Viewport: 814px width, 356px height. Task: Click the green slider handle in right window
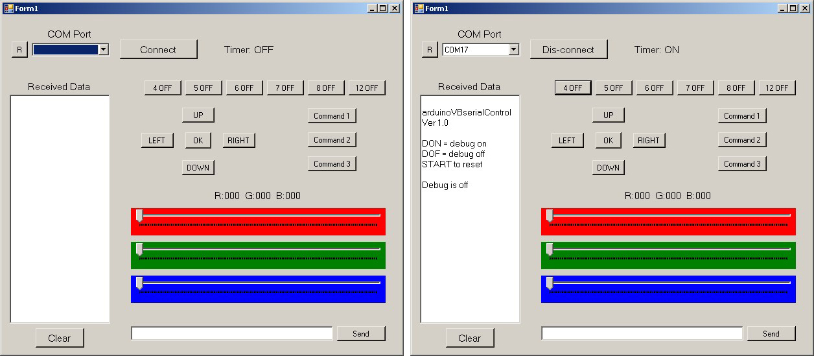coord(550,250)
